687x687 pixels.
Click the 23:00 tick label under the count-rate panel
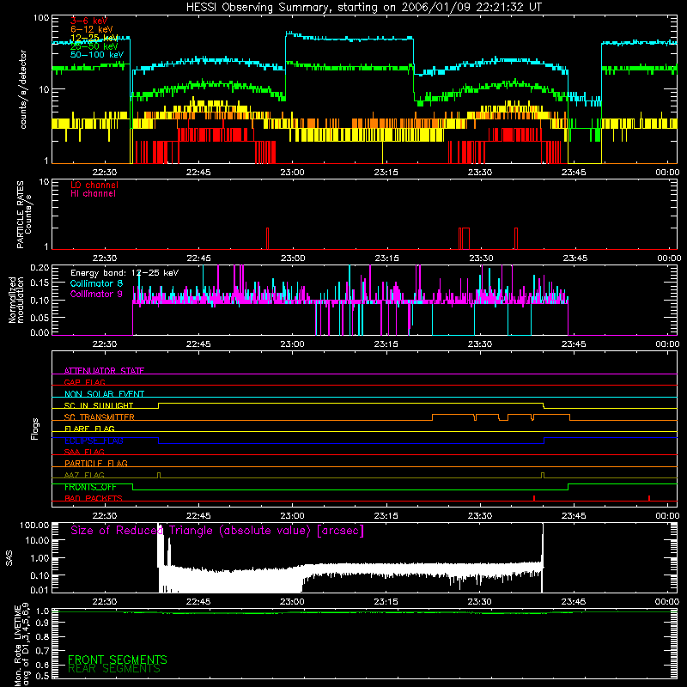click(x=292, y=173)
